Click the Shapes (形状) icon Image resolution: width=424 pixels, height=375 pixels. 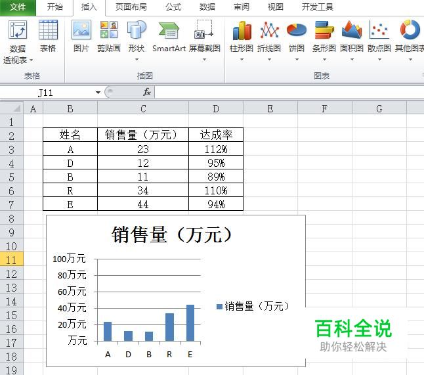click(137, 30)
